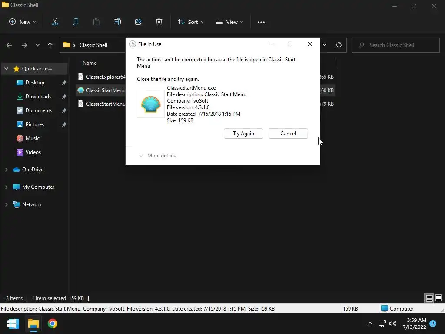Click the Computer zone in status bar
The height and width of the screenshot is (334, 445).
click(x=397, y=308)
